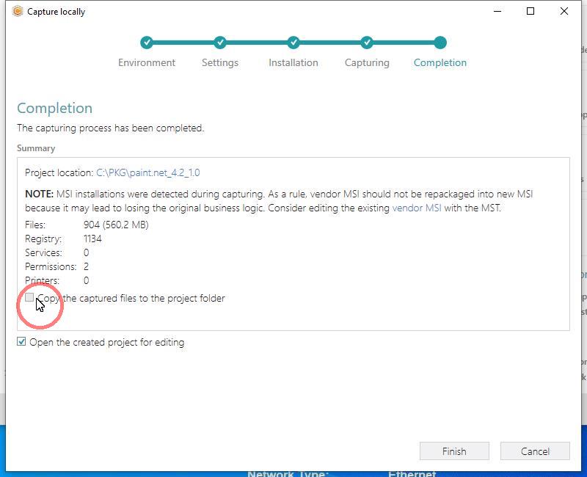Go to the Capturing step label

point(367,63)
